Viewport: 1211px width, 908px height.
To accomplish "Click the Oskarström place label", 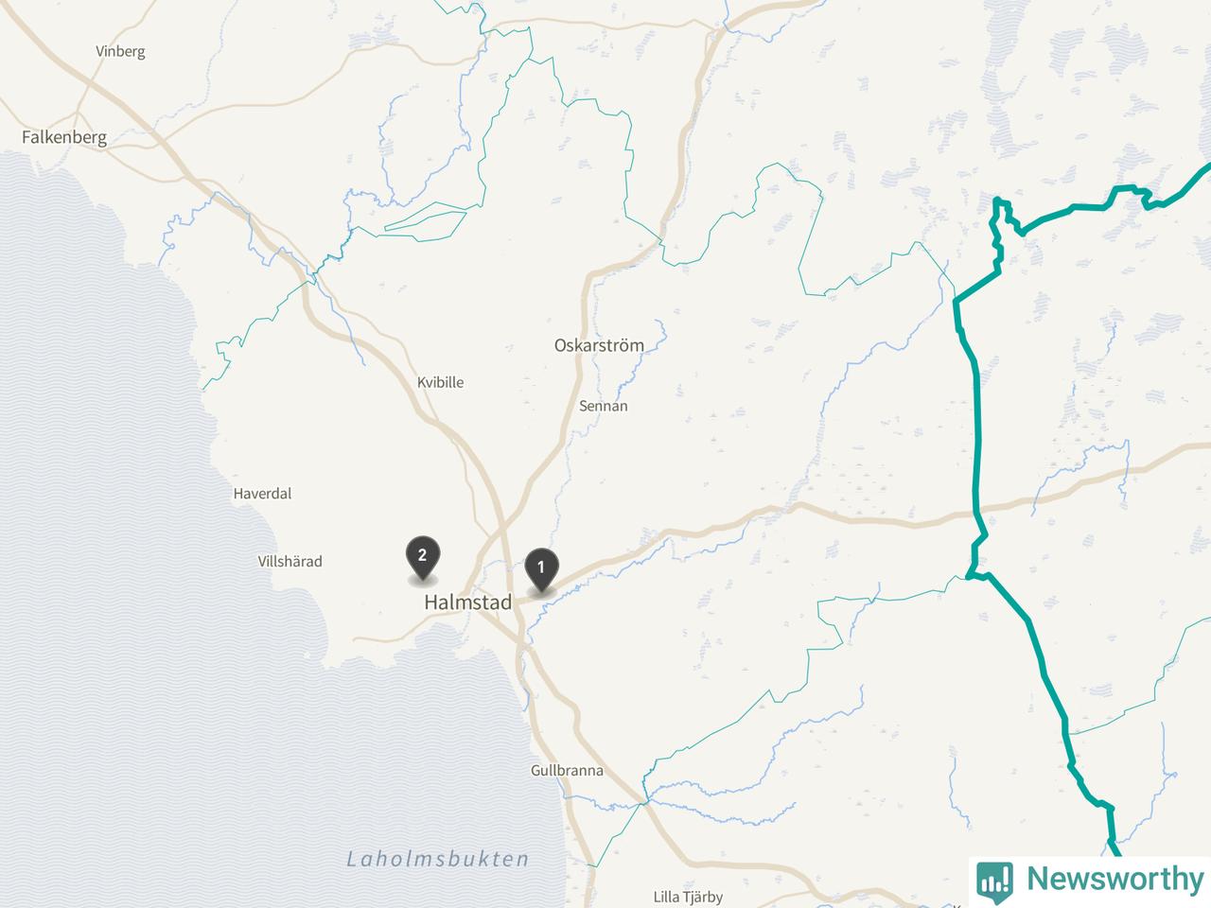I will coord(599,345).
